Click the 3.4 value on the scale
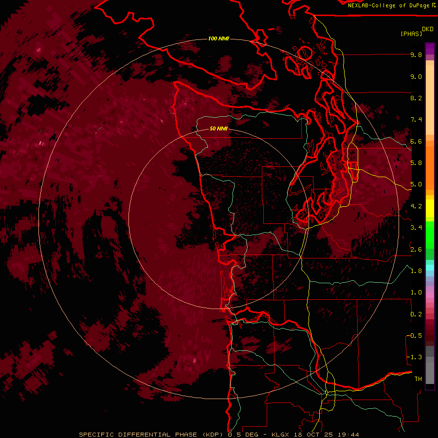The width and height of the screenshot is (438, 438). [x=416, y=228]
